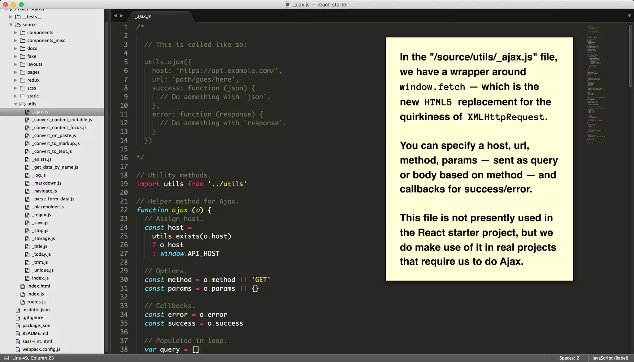The width and height of the screenshot is (634, 362).
Task: Click line number 22 in the gutter
Action: 124,210
